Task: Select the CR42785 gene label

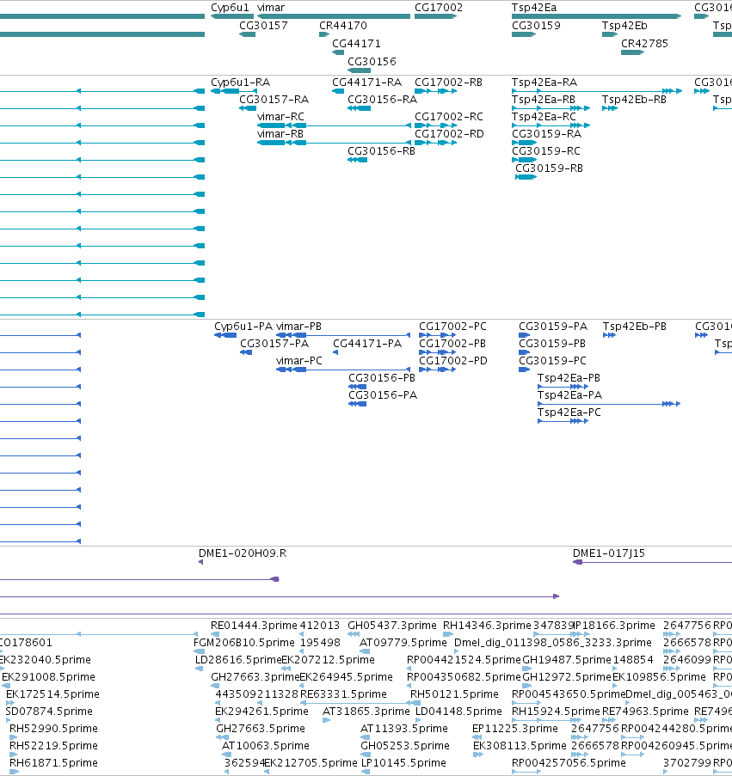Action: click(x=644, y=44)
